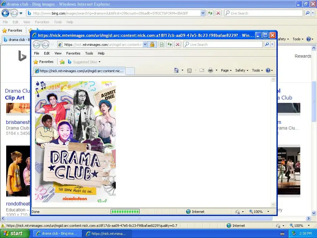The width and height of the screenshot is (317, 238).
Task: Click the Read Mail icon in front toolbar
Action: click(202, 70)
